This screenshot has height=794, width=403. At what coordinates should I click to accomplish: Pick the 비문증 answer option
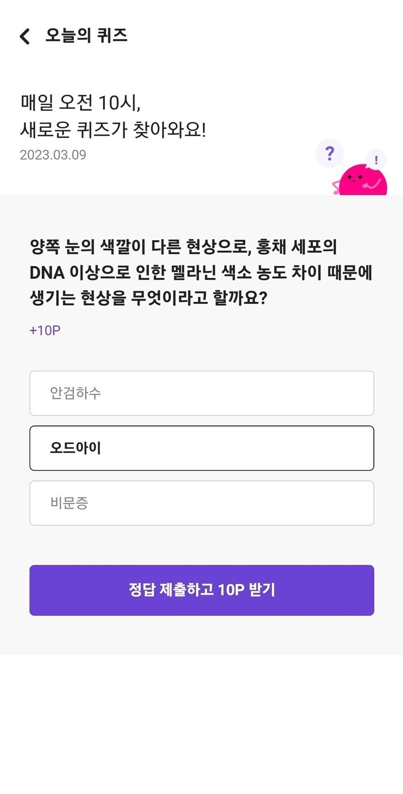201,503
